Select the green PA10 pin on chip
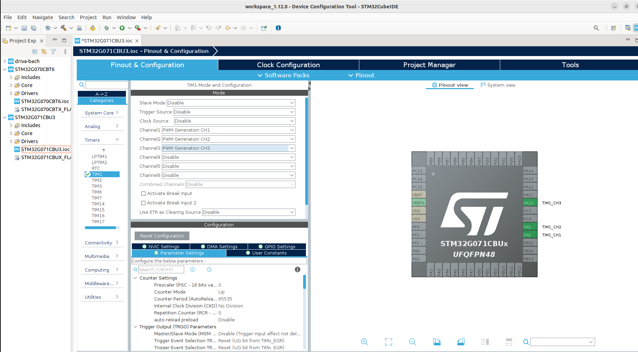638x352 pixels. [x=530, y=203]
